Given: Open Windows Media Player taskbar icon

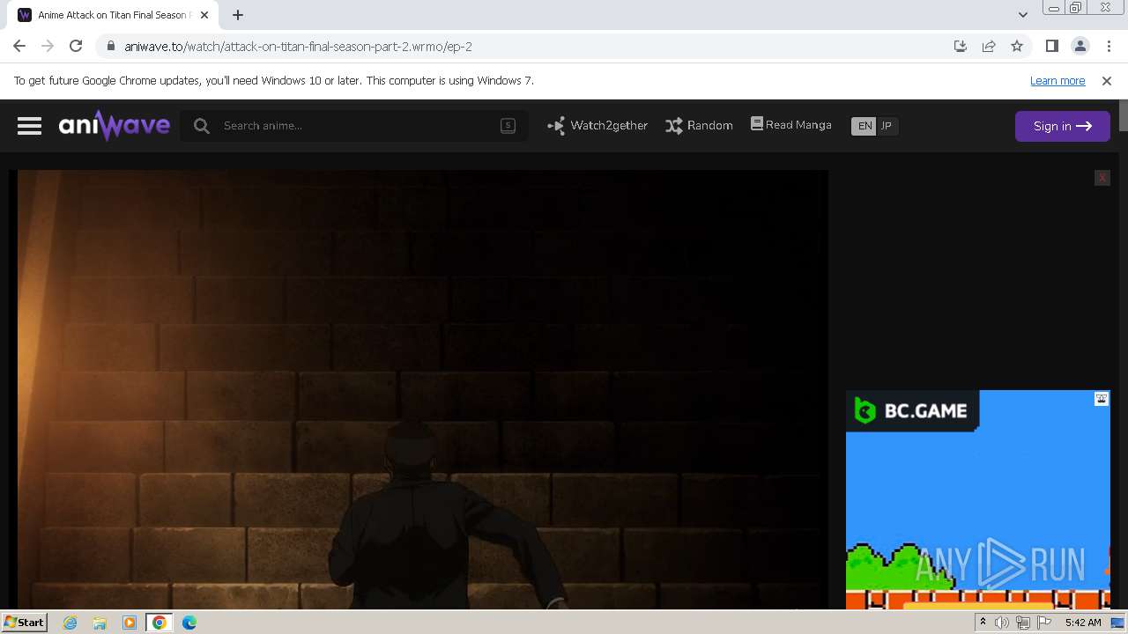Looking at the screenshot, I should [130, 623].
